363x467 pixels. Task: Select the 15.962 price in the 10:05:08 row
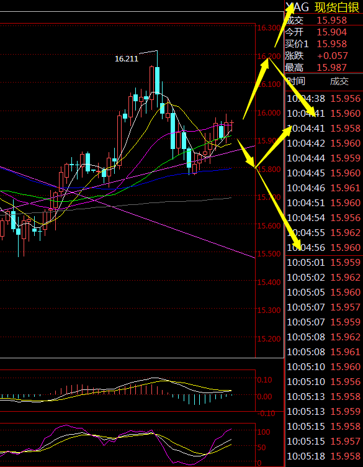coord(346,337)
